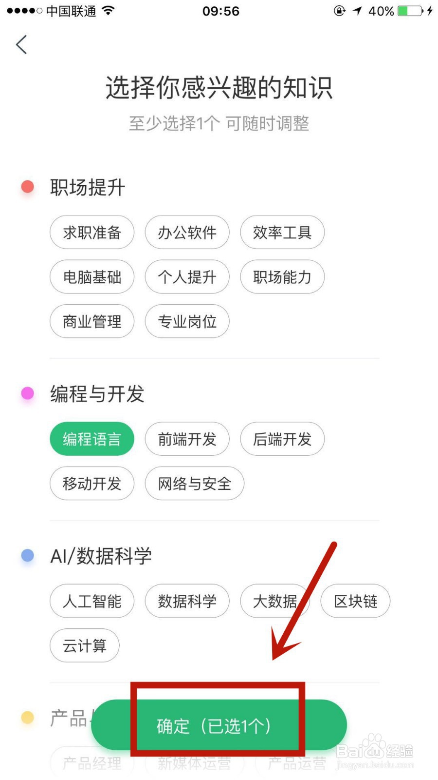Viewport: 438px width, 780px height.
Task: Tap the 效率工具 tag button
Action: (x=282, y=233)
